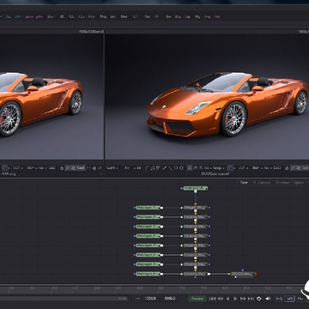309x309 pixels.
Task: Play the comp forward
Action: (235, 299)
